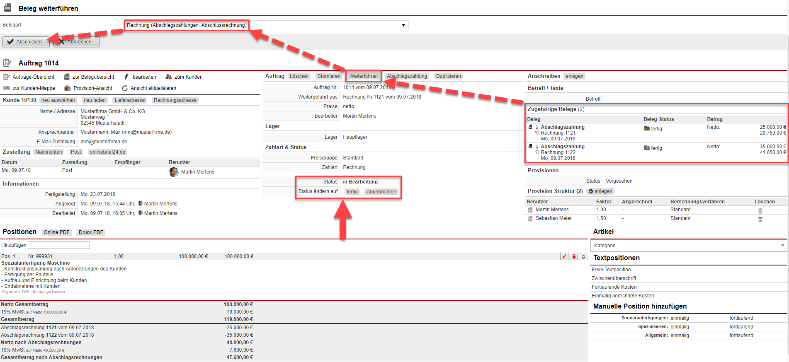Viewport: 789px width, 362px height.
Task: Click the bearbeiten pencil icon
Action: click(x=126, y=77)
